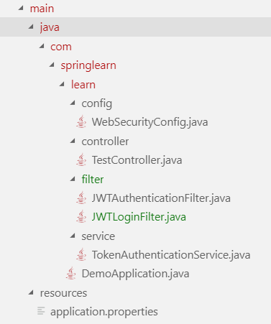Image resolution: width=271 pixels, height=324 pixels.
Task: Select the com folder label
Action: click(61, 47)
